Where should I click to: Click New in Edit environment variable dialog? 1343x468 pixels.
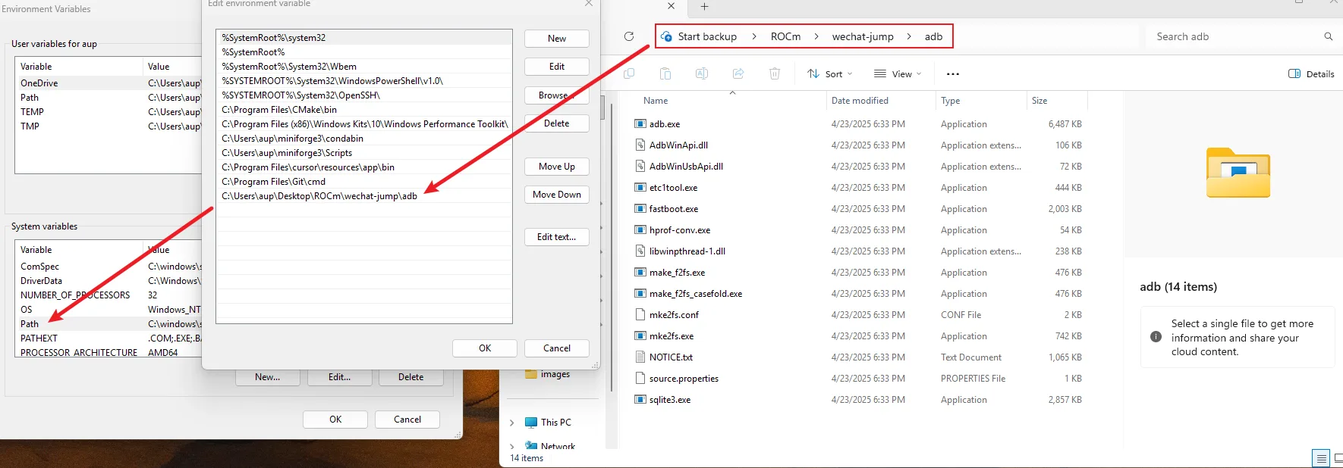click(x=557, y=39)
